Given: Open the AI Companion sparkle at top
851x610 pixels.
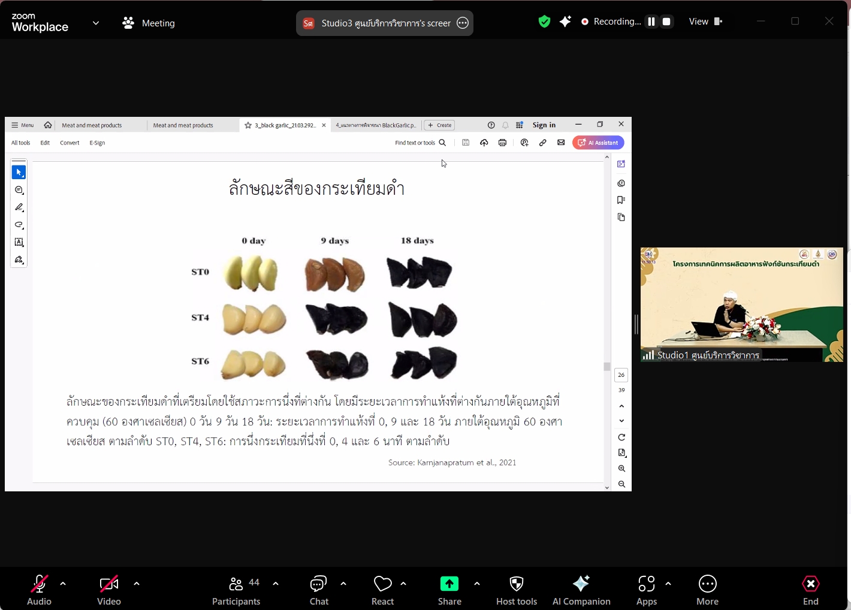Looking at the screenshot, I should click(x=565, y=22).
